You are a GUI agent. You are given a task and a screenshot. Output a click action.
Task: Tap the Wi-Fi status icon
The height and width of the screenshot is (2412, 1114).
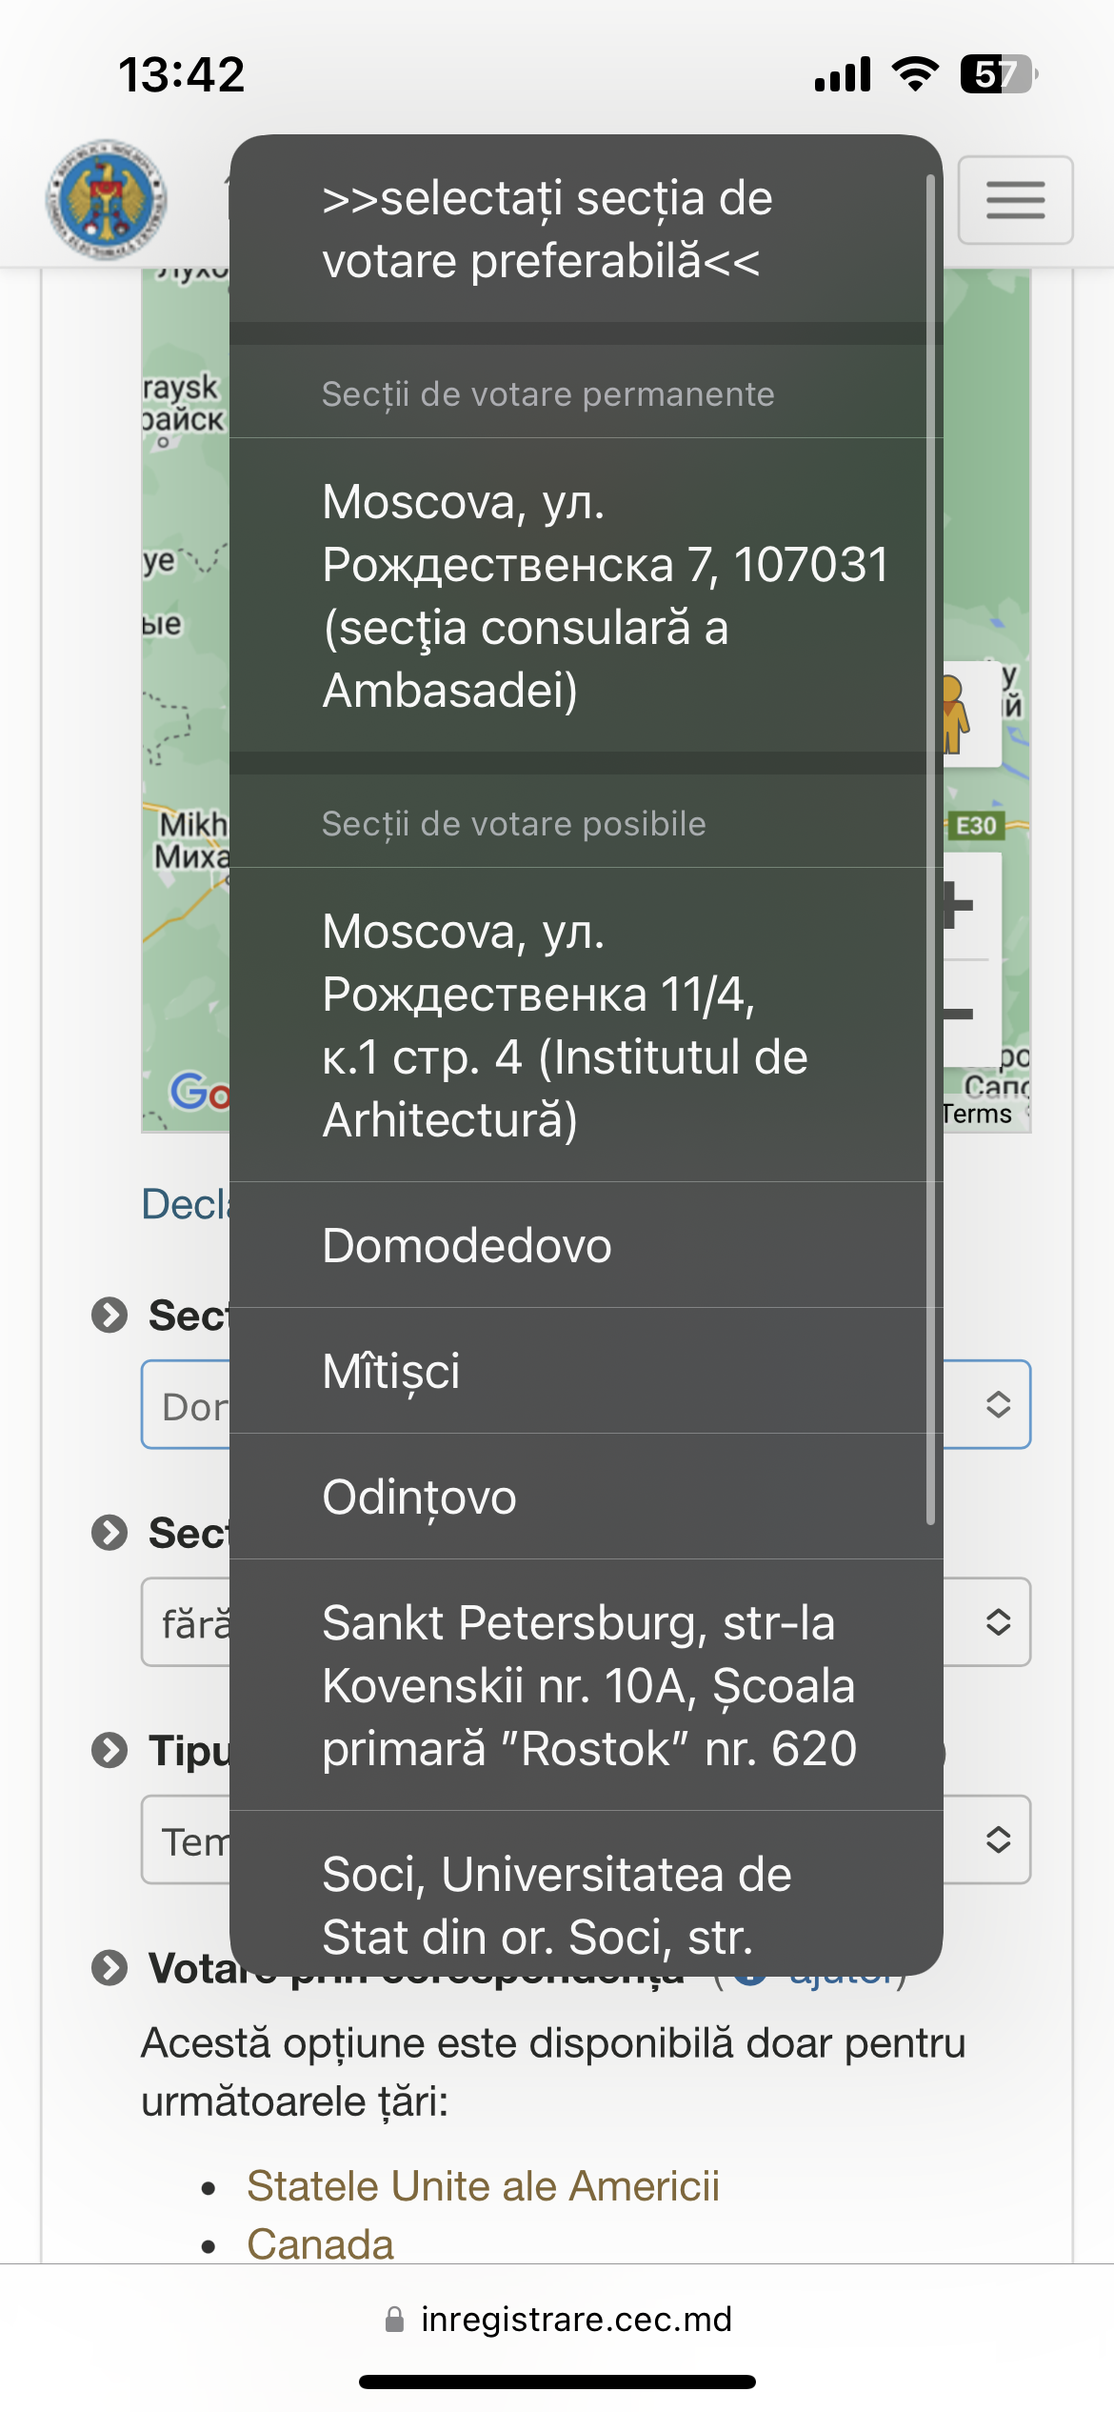click(x=915, y=74)
